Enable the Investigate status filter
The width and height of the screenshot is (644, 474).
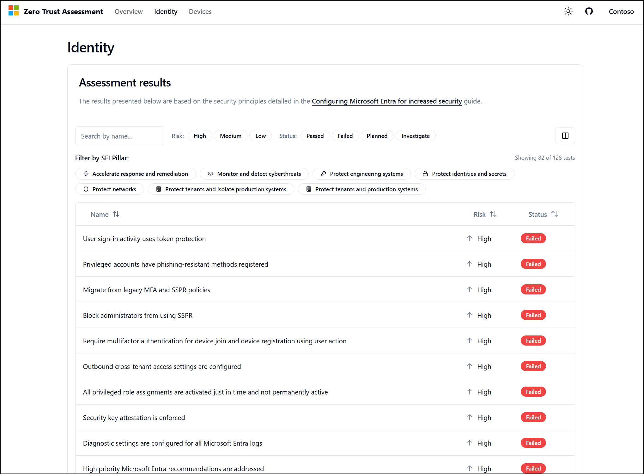[x=415, y=136]
